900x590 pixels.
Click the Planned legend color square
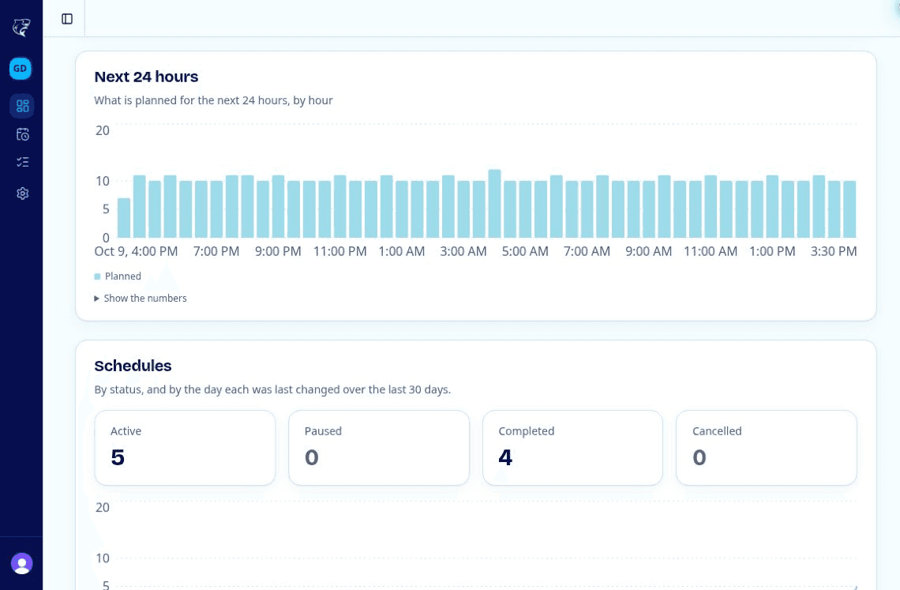click(98, 276)
